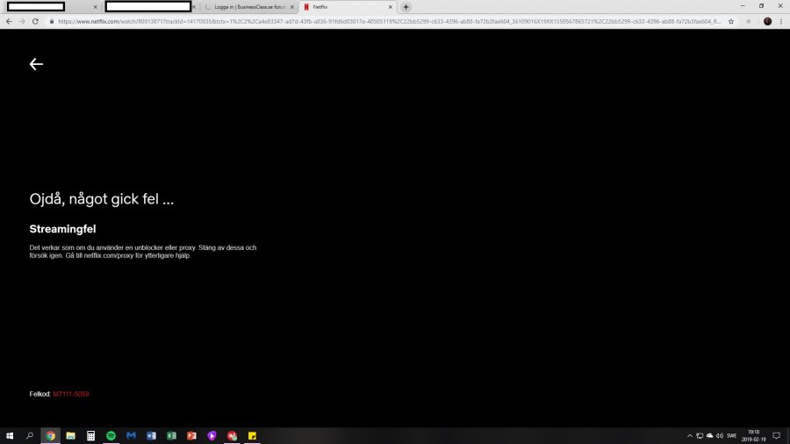Open Spotify from the taskbar
This screenshot has height=444, width=790.
point(111,435)
